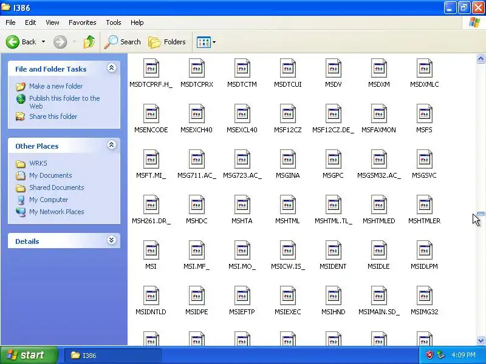The image size is (486, 364).
Task: Select the MSGINA file icon
Action: pos(287,159)
